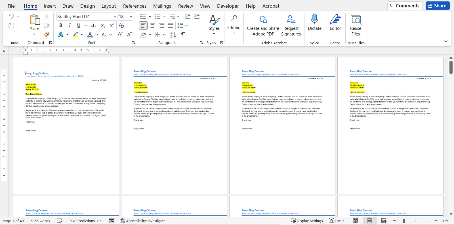The height and width of the screenshot is (225, 454).
Task: Open the Editing menu button
Action: 234,25
